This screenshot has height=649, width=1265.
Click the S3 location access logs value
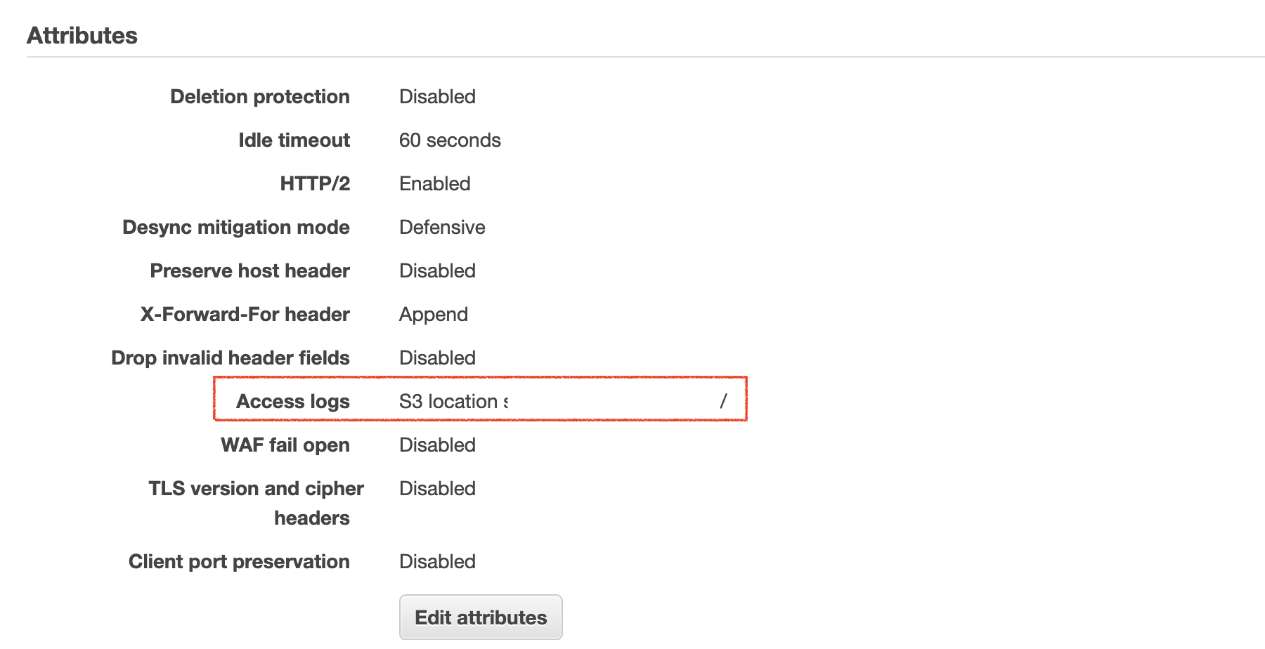(x=563, y=401)
